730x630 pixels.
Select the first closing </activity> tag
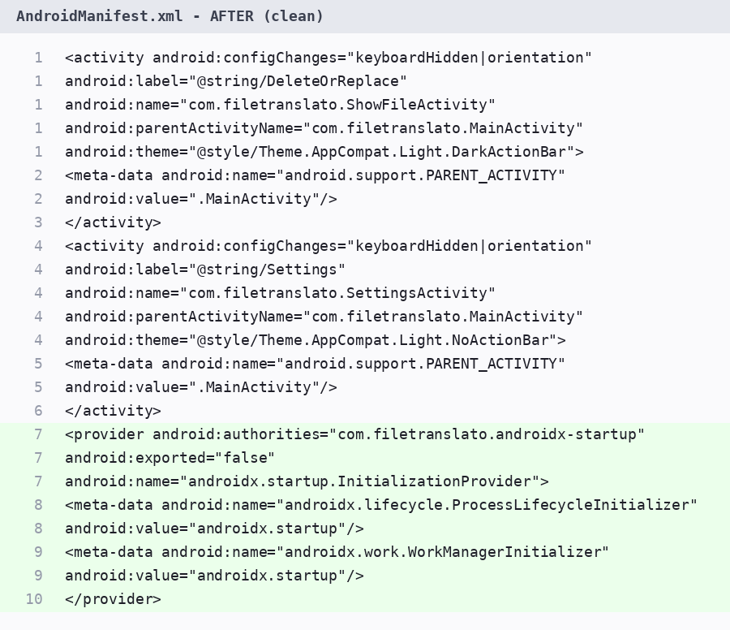click(113, 222)
